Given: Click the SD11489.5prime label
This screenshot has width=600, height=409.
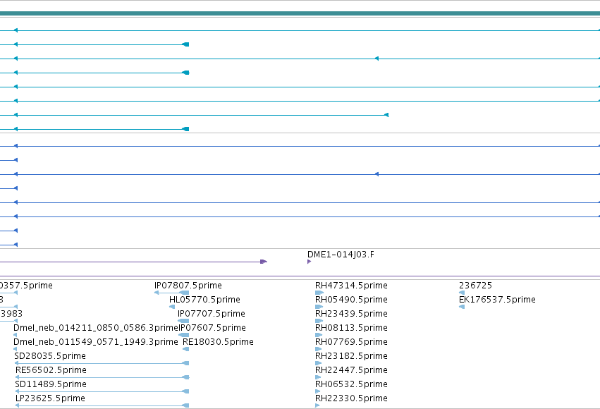Looking at the screenshot, I should coord(51,384).
